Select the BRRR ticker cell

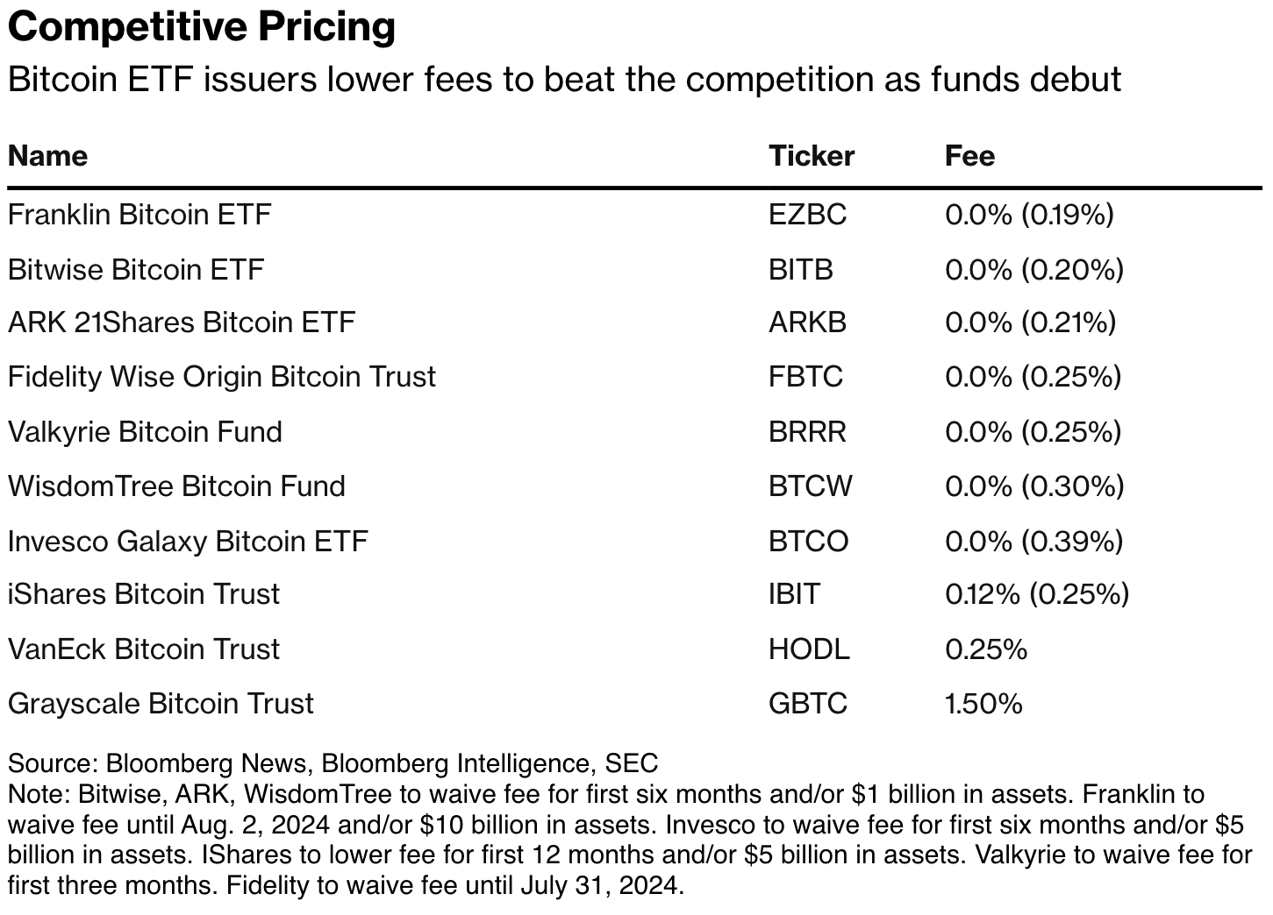click(x=807, y=432)
